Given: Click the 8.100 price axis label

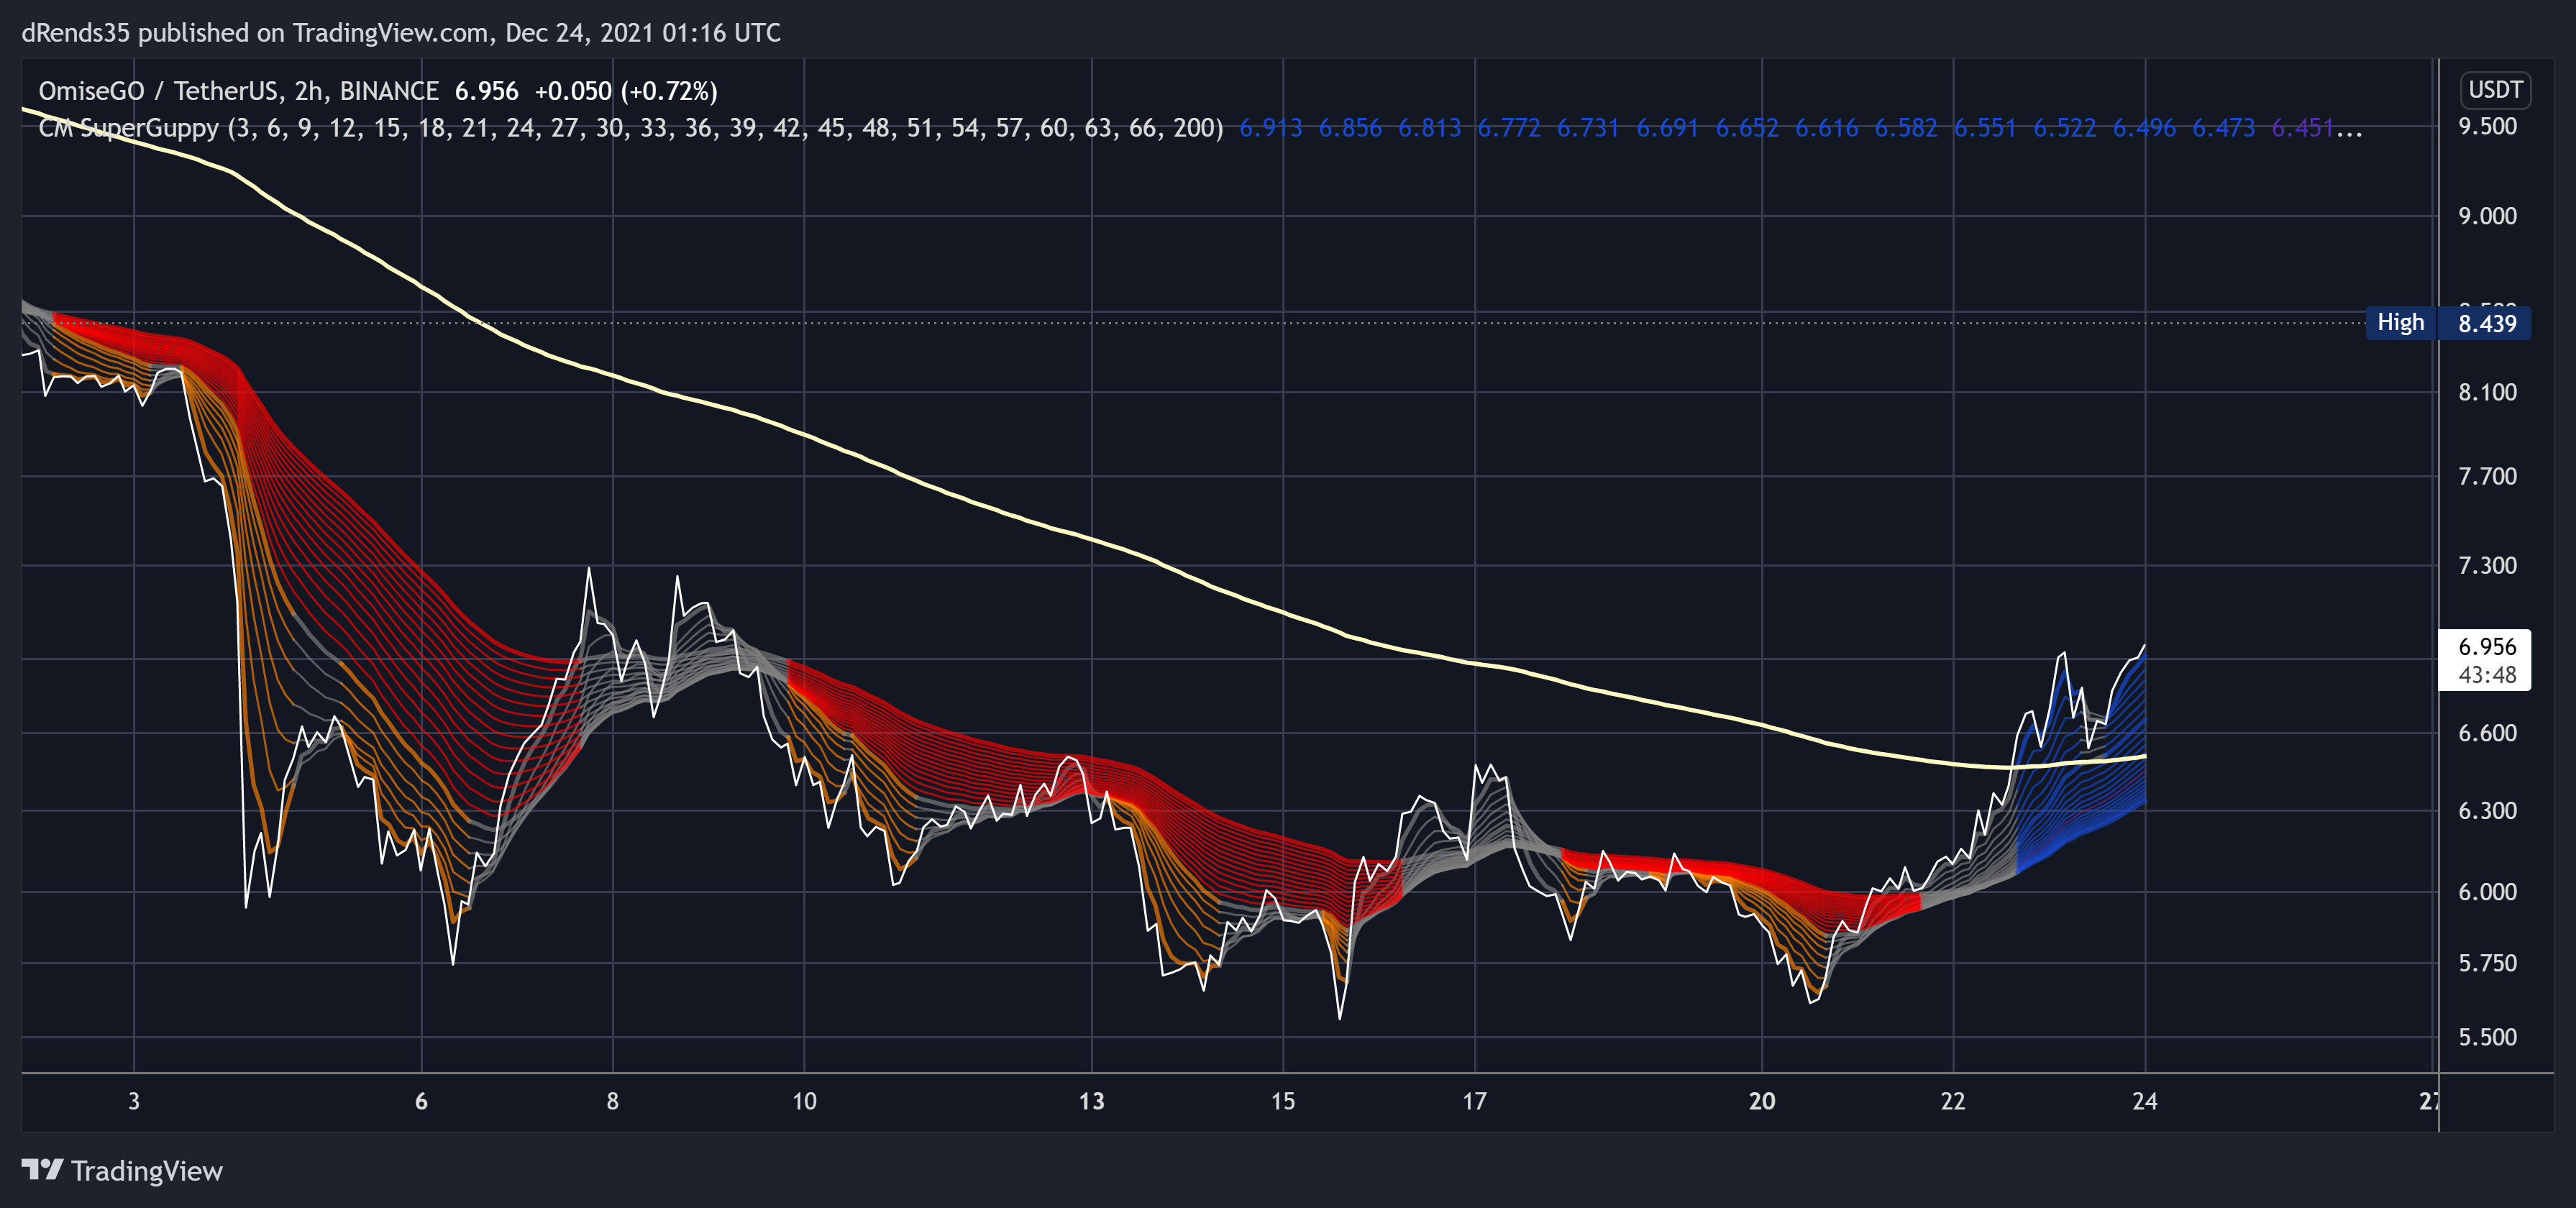Looking at the screenshot, I should click(x=2487, y=392).
